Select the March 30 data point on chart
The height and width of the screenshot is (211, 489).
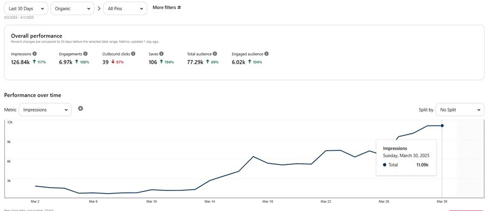[x=442, y=126]
